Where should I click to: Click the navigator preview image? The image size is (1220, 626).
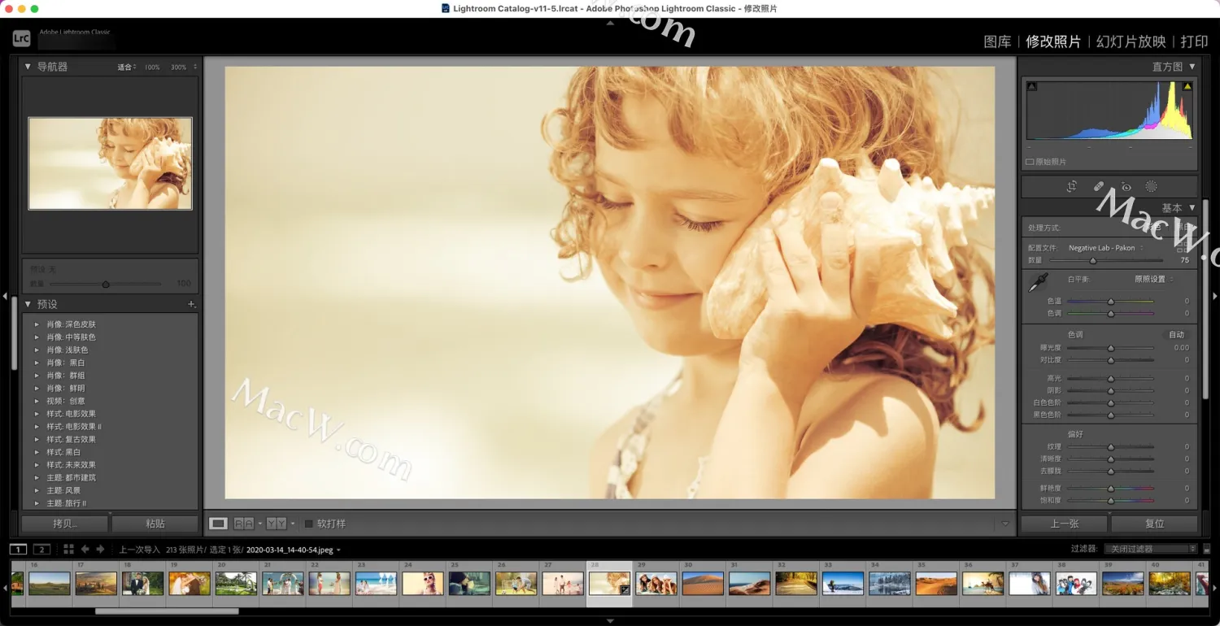[111, 163]
